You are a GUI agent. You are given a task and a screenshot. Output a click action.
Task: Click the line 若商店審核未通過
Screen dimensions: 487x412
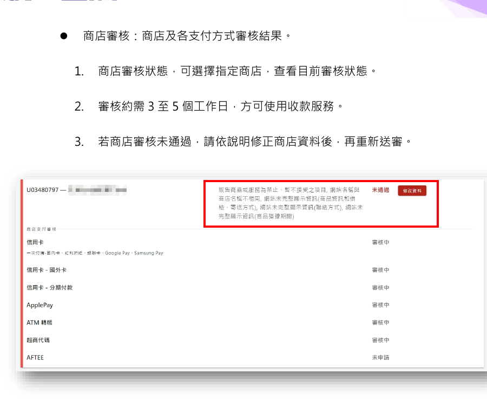pyautogui.click(x=254, y=141)
